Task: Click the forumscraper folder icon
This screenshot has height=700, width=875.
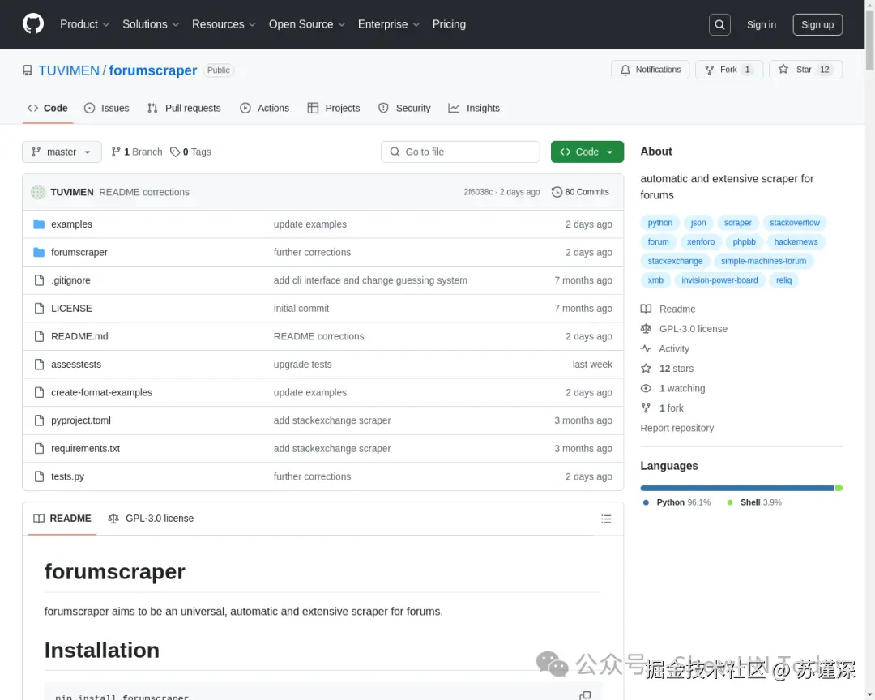Action: click(x=39, y=252)
